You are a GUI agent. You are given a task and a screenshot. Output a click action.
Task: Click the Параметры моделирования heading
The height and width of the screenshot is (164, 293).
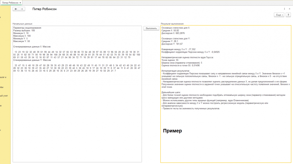(27, 28)
